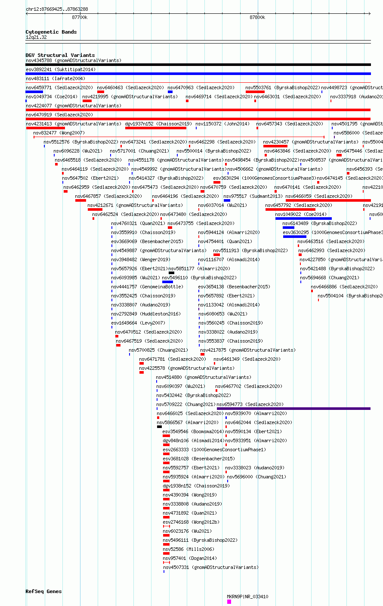Click the black nsv4345788 gnomAD variant bar
This screenshot has height=606, width=383.
pos(198,65)
